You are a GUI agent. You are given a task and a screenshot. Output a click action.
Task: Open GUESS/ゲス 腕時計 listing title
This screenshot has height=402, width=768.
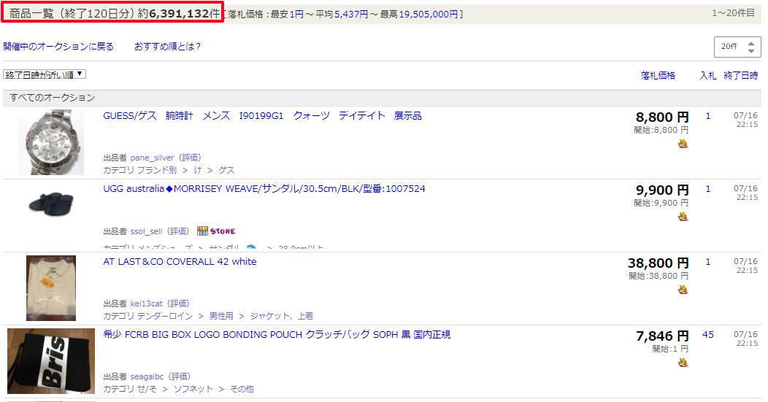[262, 115]
